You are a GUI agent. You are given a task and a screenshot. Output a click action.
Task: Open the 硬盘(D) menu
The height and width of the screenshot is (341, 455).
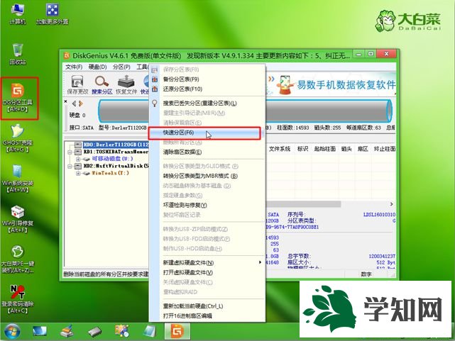click(97, 67)
